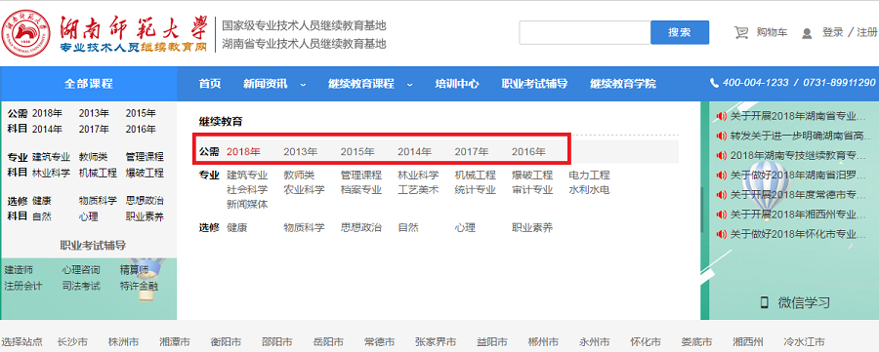Viewport: 879px width, 352px height.
Task: Open the 微信学习 link
Action: point(804,302)
